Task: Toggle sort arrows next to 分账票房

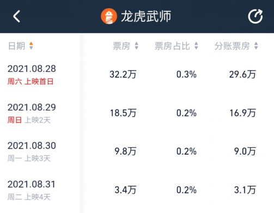Action: click(x=256, y=46)
